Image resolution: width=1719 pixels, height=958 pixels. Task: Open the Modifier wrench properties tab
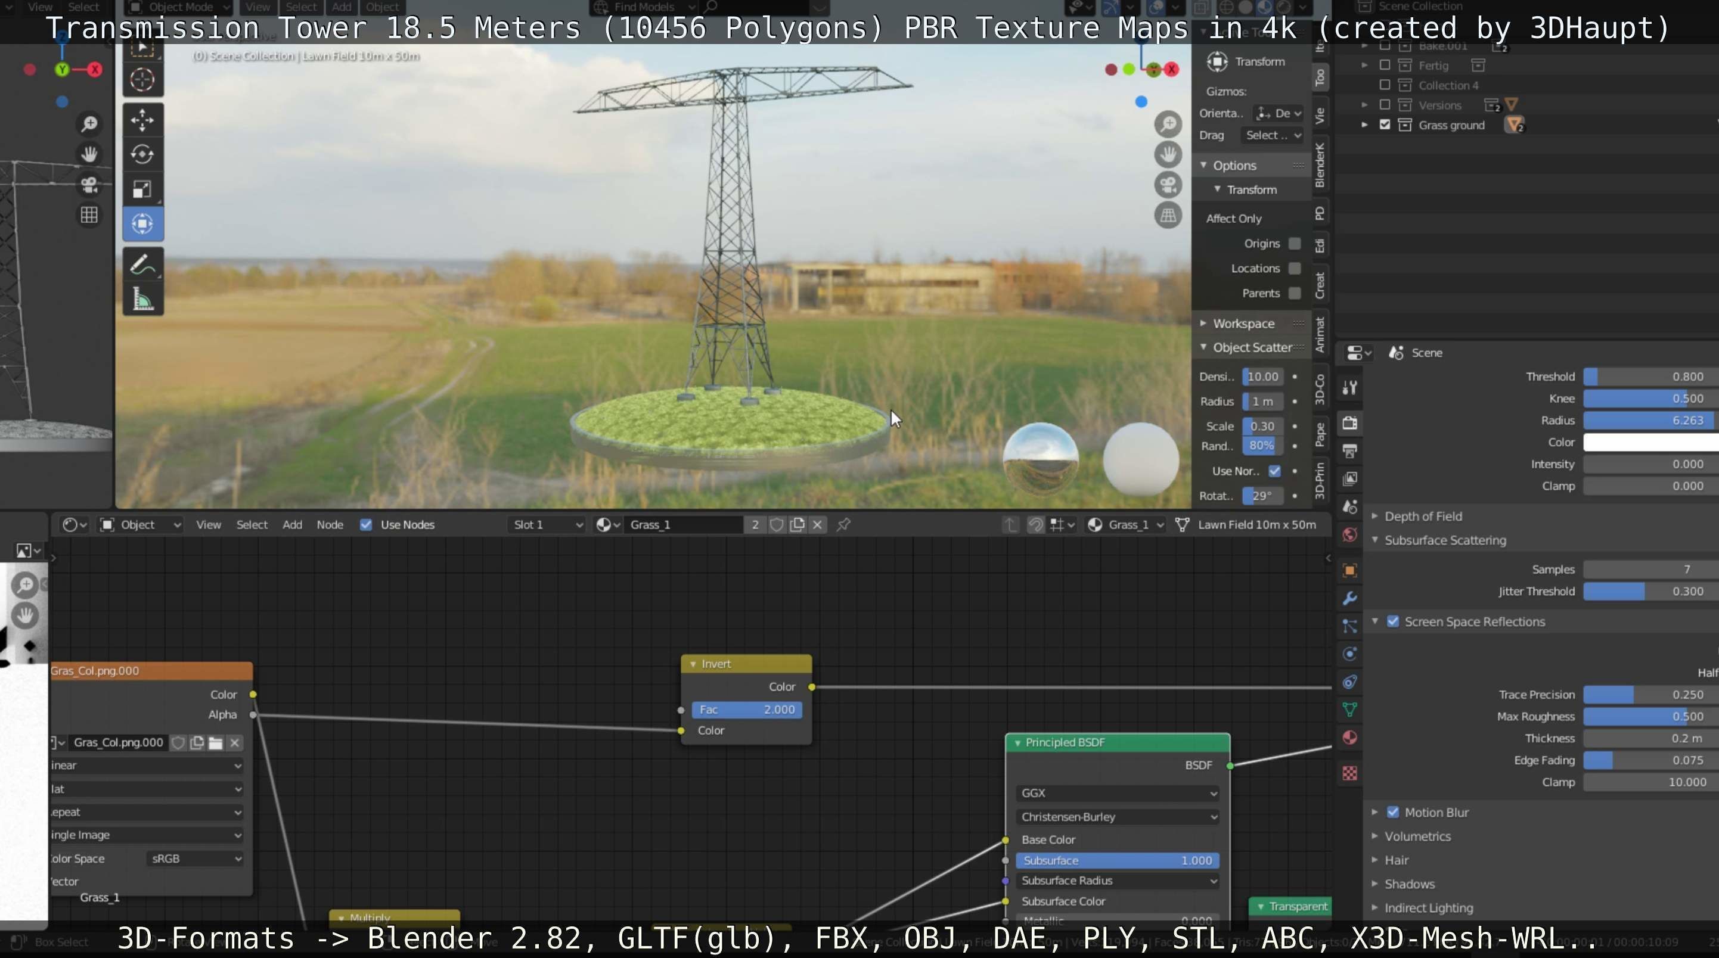[x=1349, y=598]
